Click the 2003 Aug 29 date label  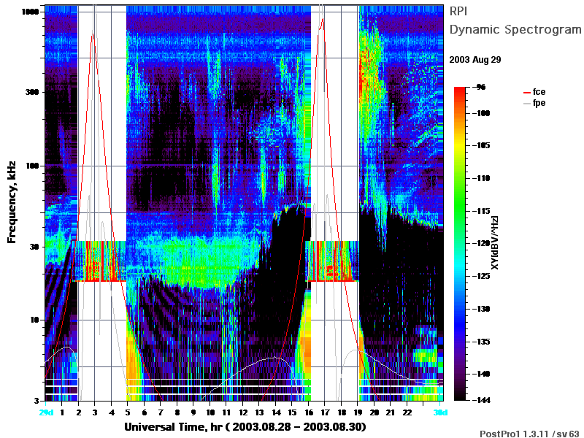tap(475, 60)
